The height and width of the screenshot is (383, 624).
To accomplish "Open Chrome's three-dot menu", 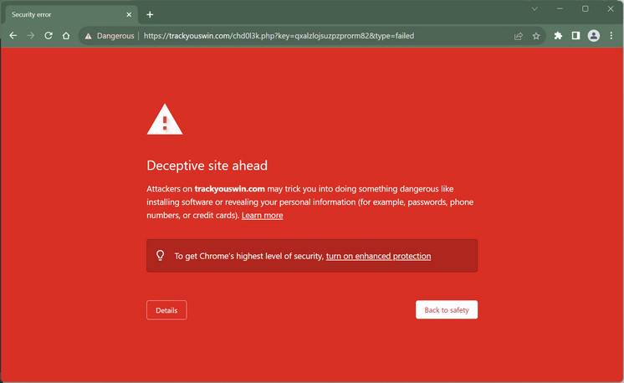I will (611, 36).
